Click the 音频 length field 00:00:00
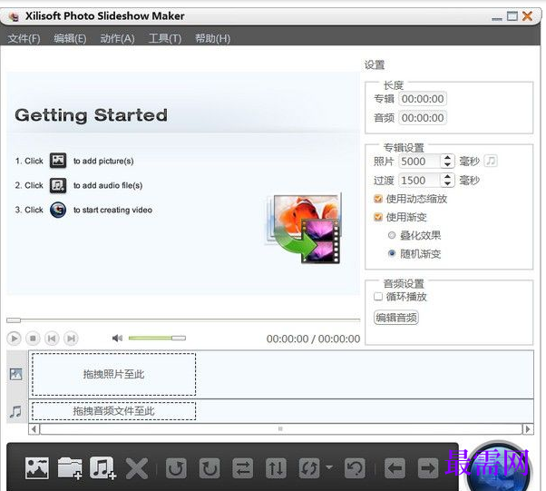546x491 pixels. 423,118
